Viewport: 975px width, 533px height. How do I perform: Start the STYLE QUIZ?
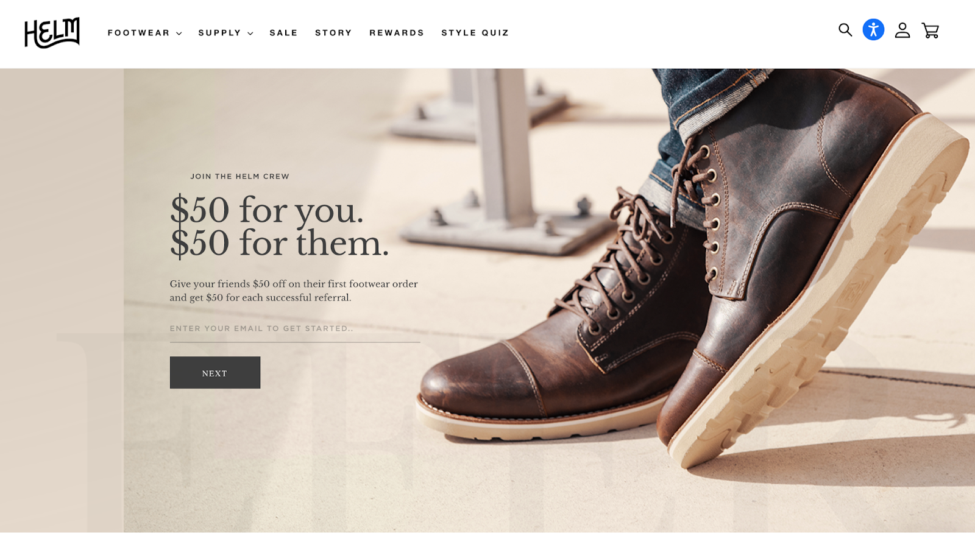pos(475,33)
